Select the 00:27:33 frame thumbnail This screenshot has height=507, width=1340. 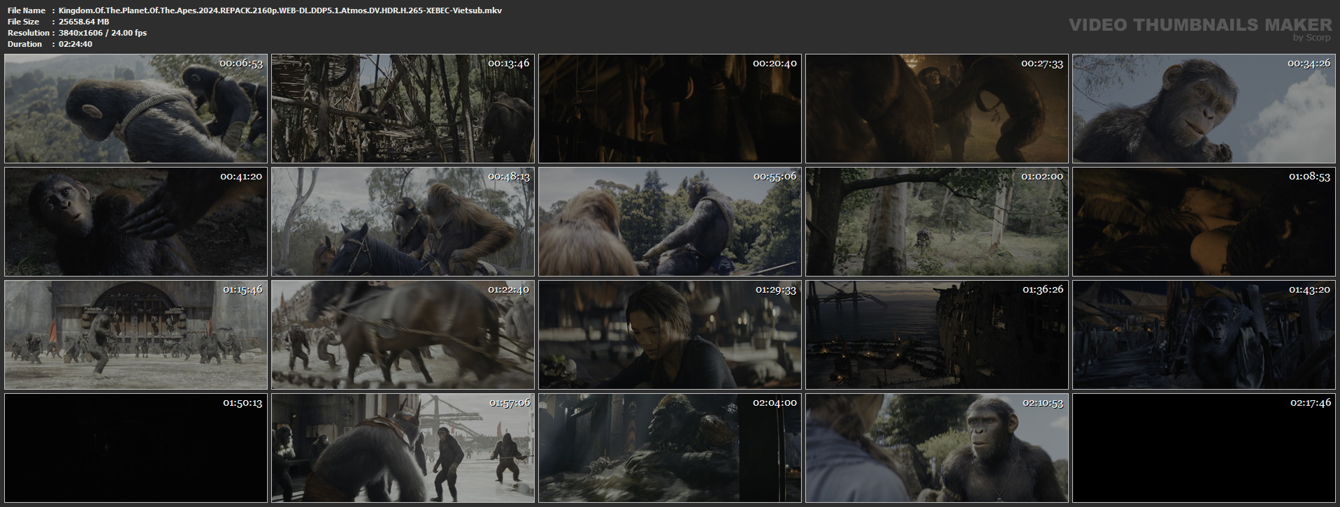tap(937, 109)
